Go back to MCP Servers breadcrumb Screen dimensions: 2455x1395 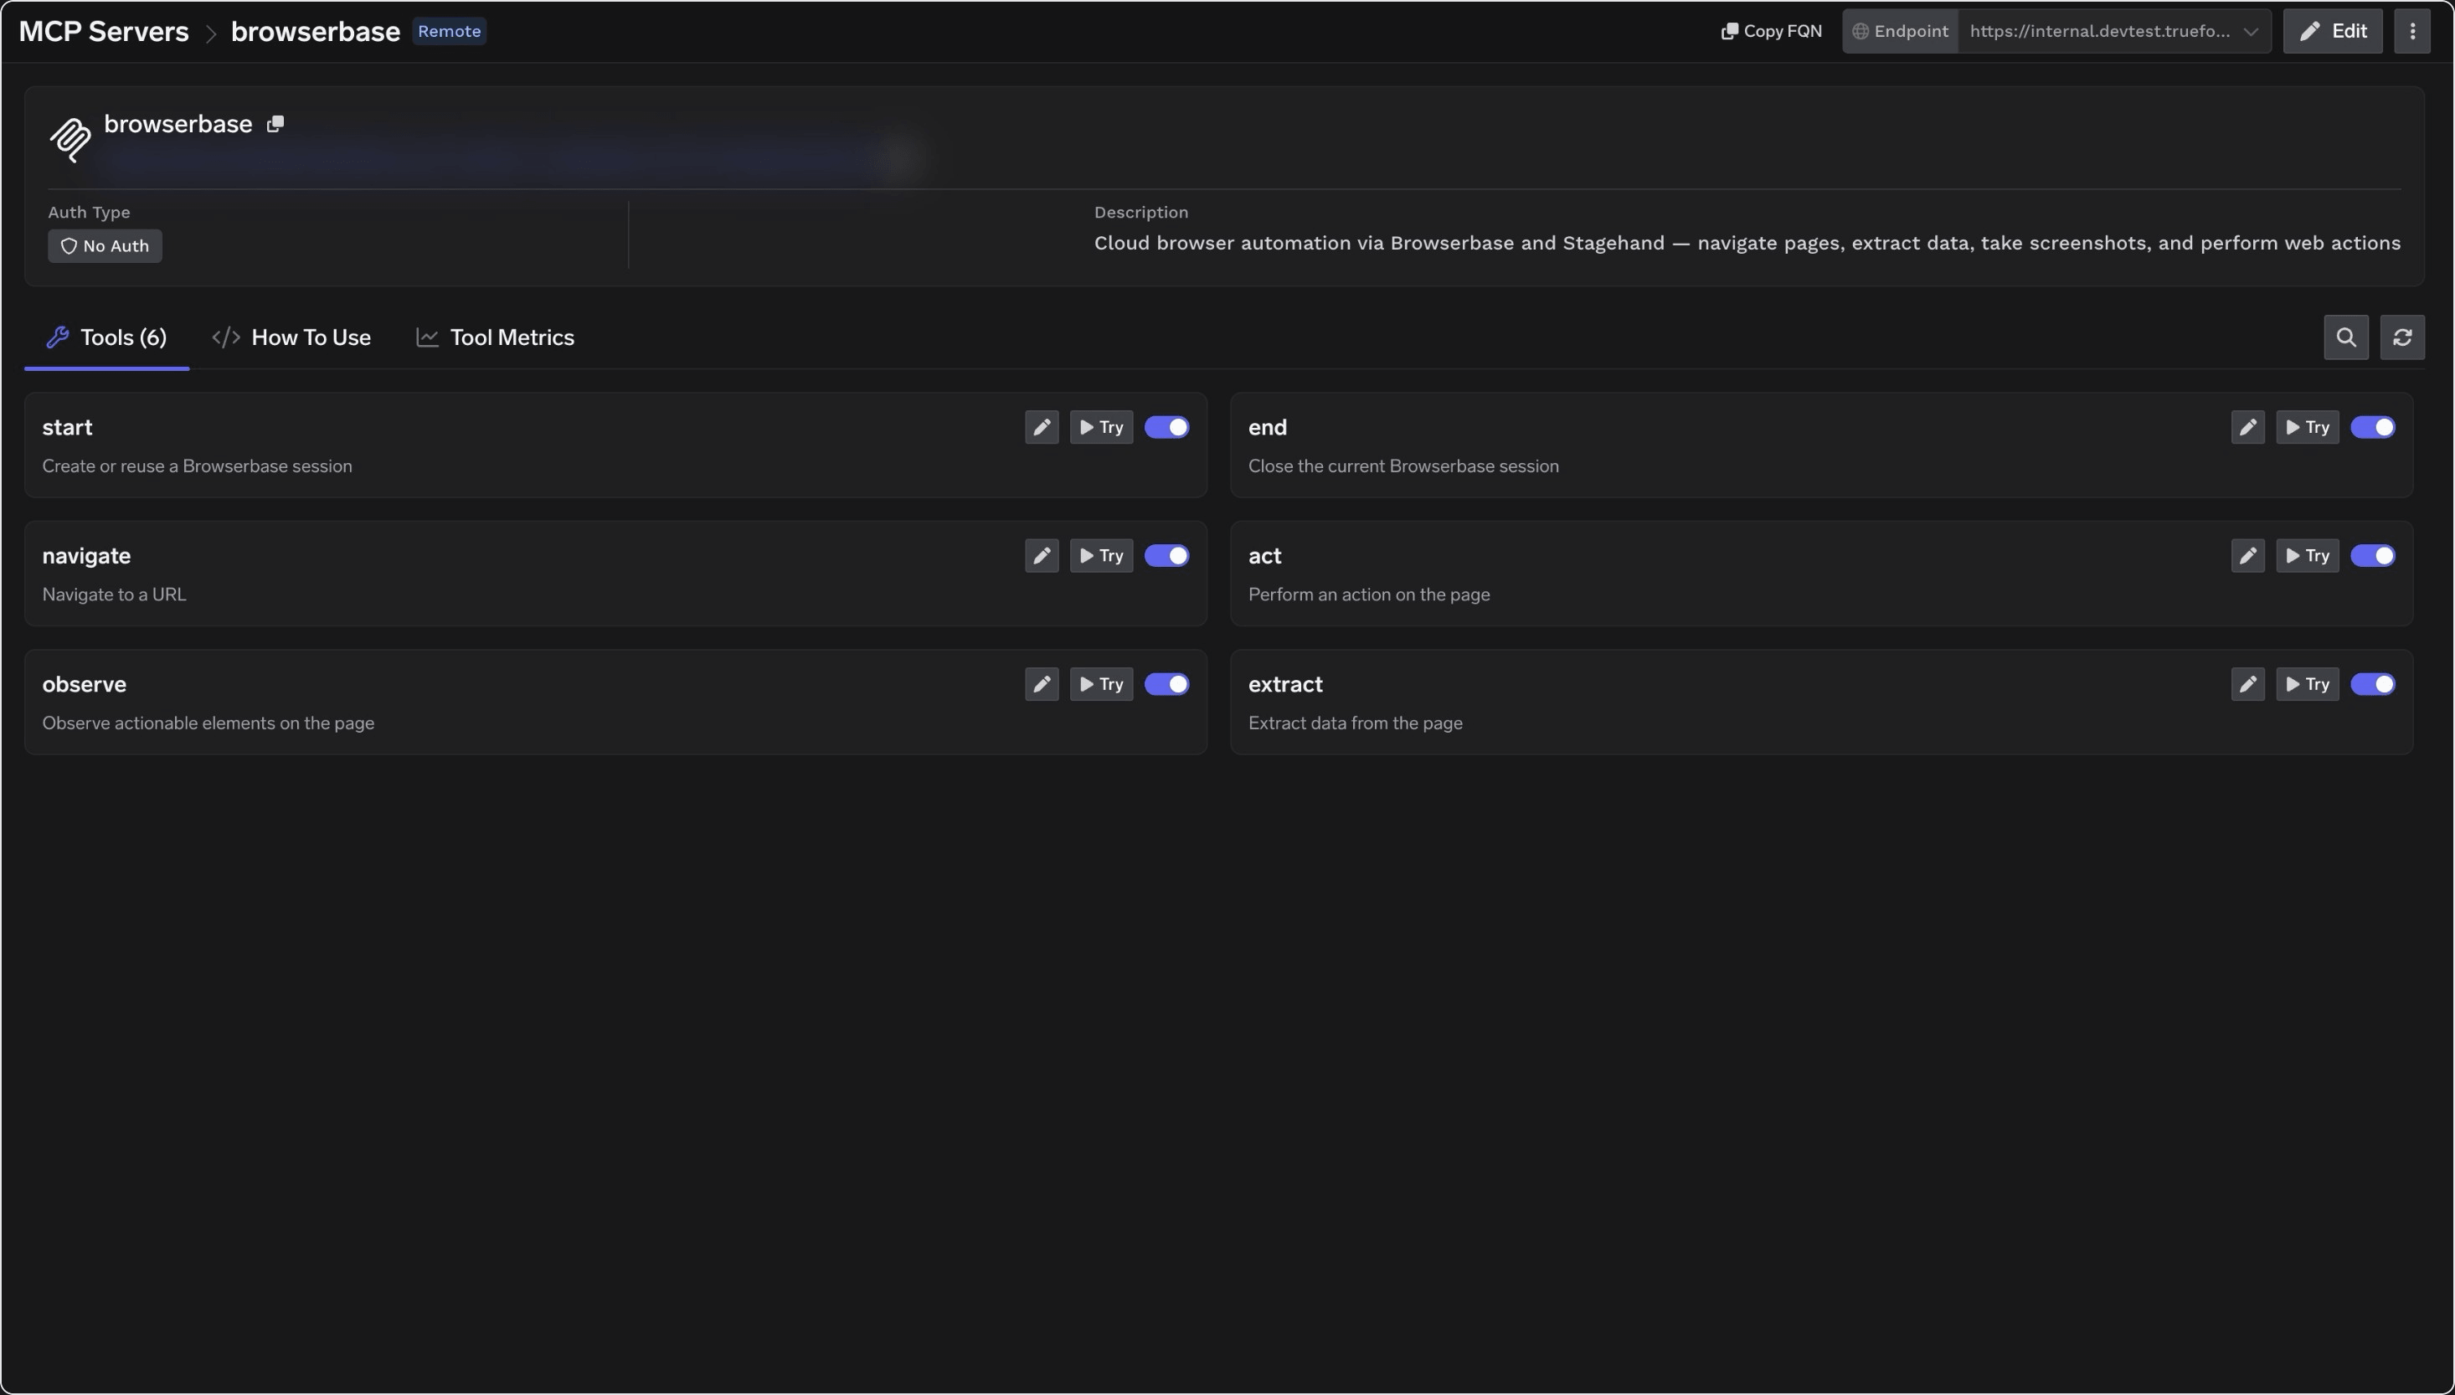pos(104,31)
